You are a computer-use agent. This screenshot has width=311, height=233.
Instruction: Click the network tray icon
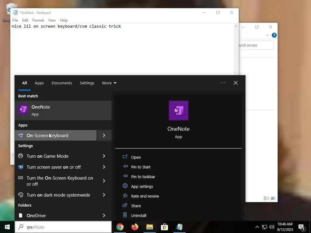point(265,227)
